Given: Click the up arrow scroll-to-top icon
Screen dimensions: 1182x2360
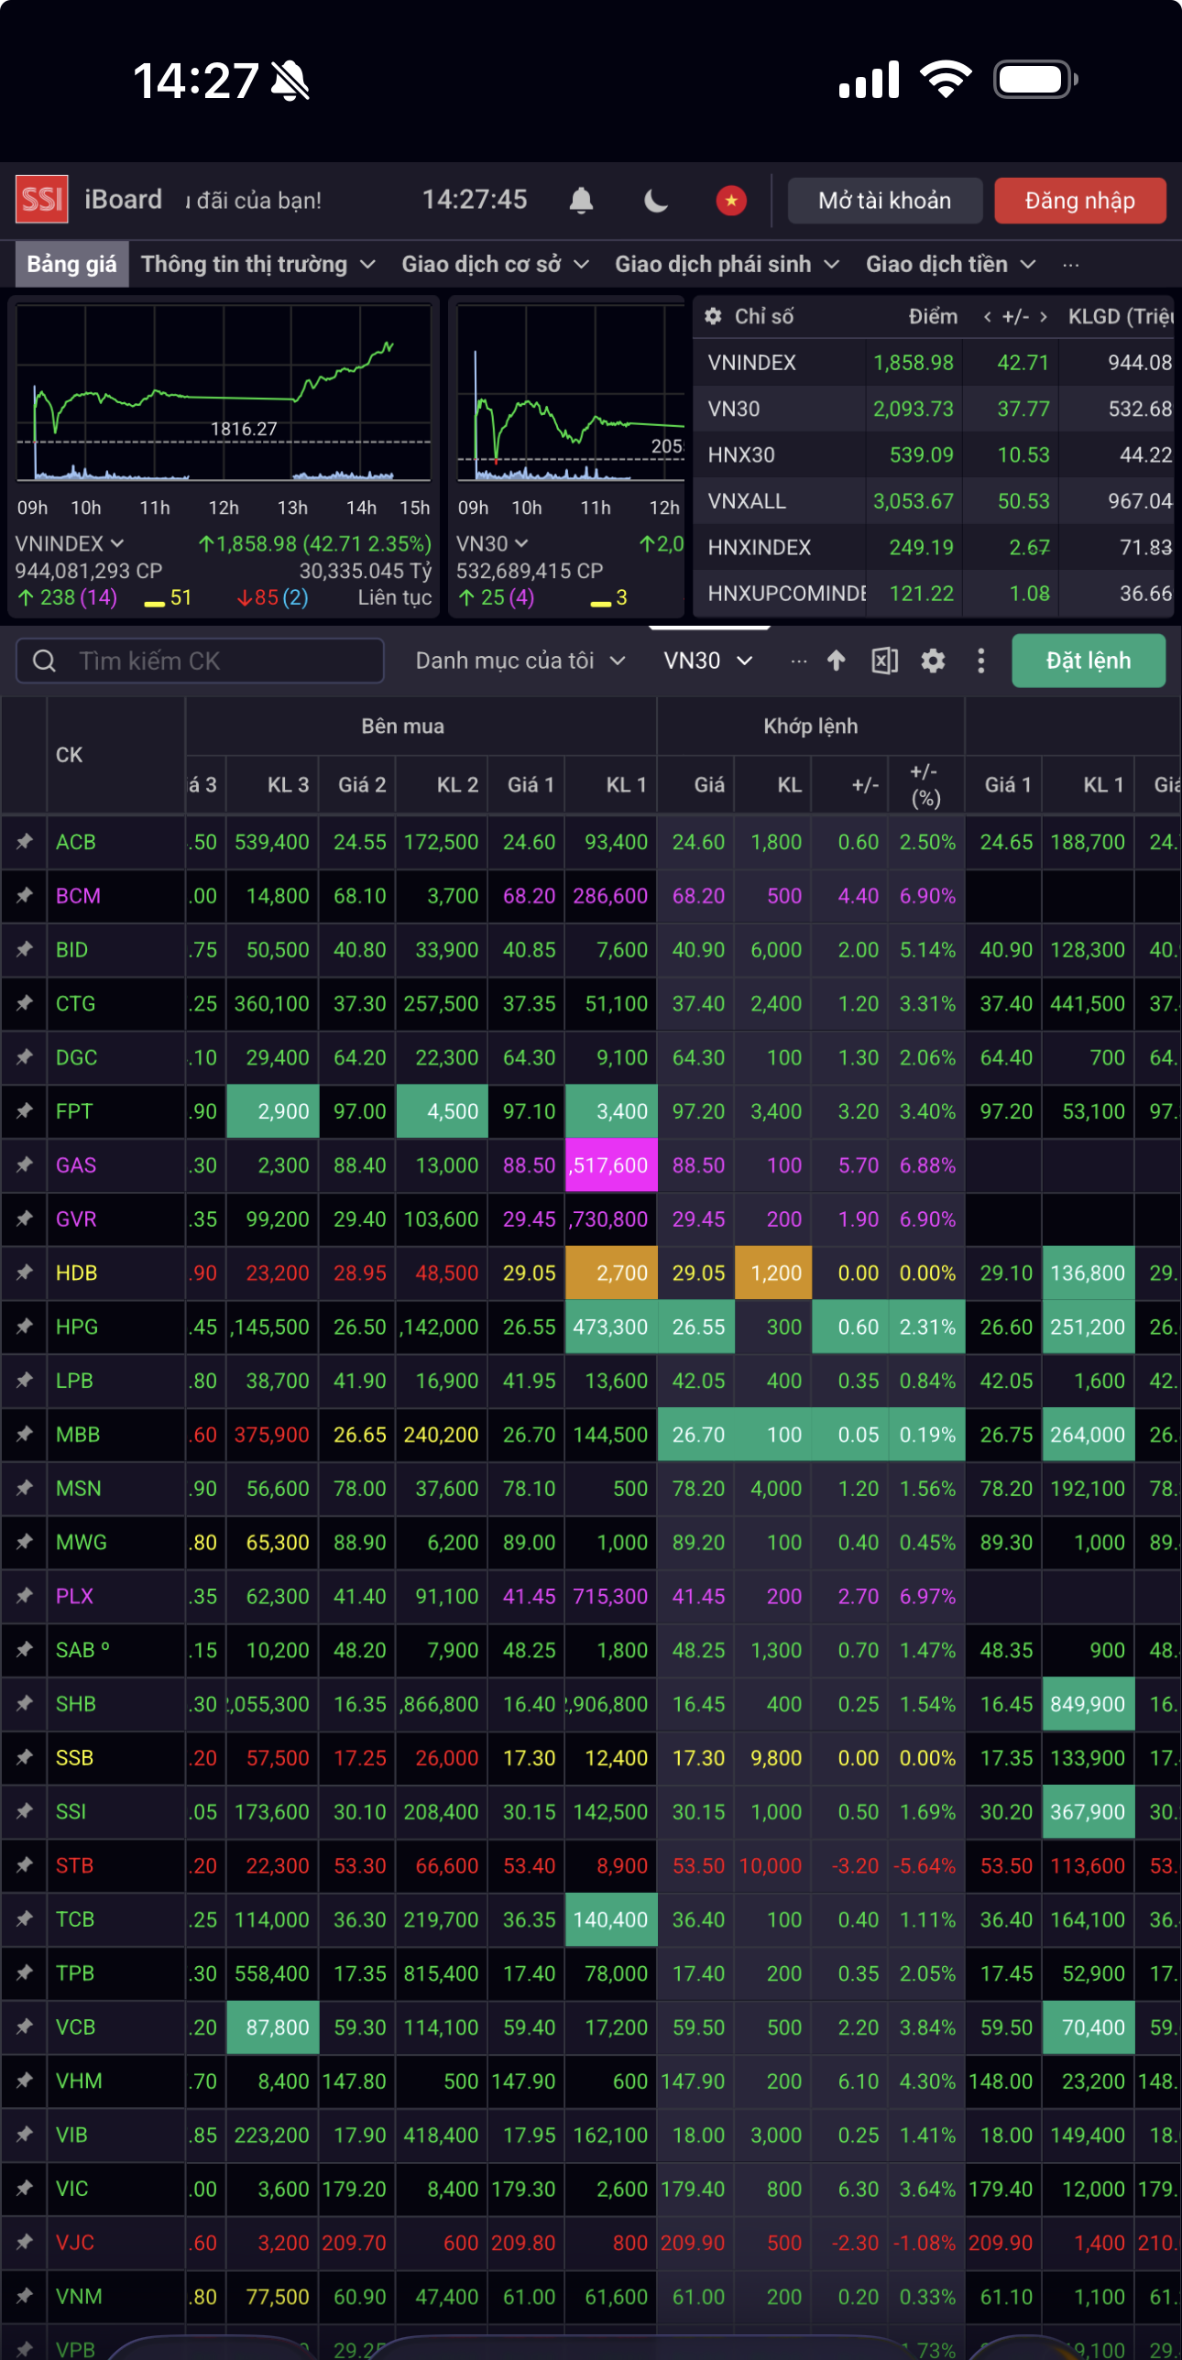Looking at the screenshot, I should click(836, 661).
